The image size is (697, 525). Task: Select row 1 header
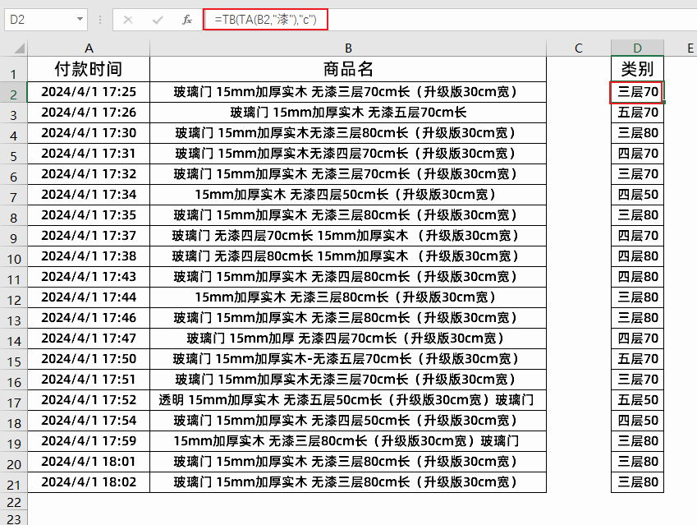(x=14, y=69)
